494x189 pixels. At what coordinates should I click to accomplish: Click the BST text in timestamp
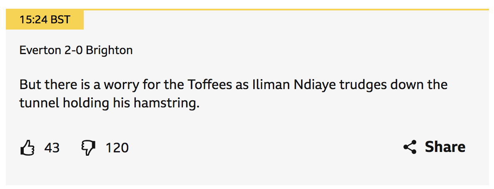click(x=60, y=20)
